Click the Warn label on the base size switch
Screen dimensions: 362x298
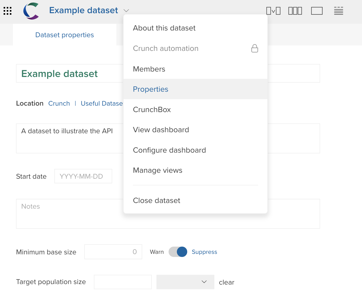tap(157, 252)
